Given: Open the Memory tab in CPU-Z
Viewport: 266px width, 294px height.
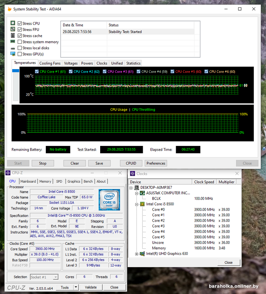Looking at the screenshot, I should (x=45, y=181).
